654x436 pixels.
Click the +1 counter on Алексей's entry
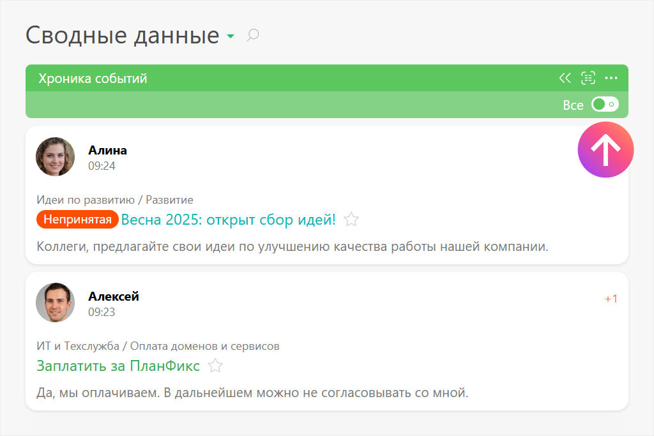(x=611, y=299)
